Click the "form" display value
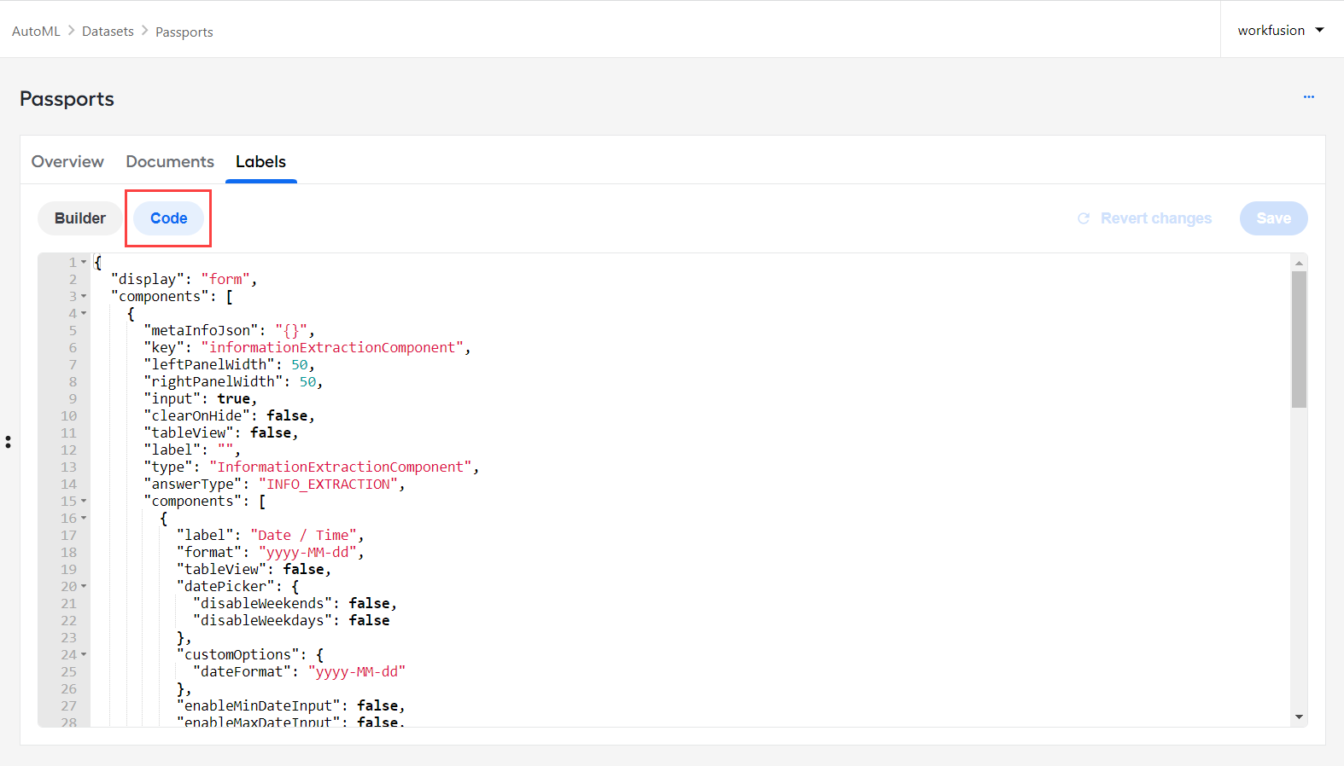The width and height of the screenshot is (1344, 766). coord(225,279)
